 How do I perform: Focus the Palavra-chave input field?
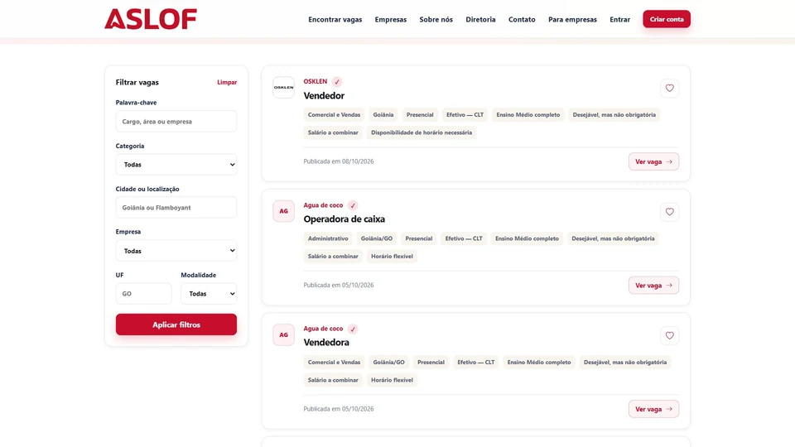(176, 121)
